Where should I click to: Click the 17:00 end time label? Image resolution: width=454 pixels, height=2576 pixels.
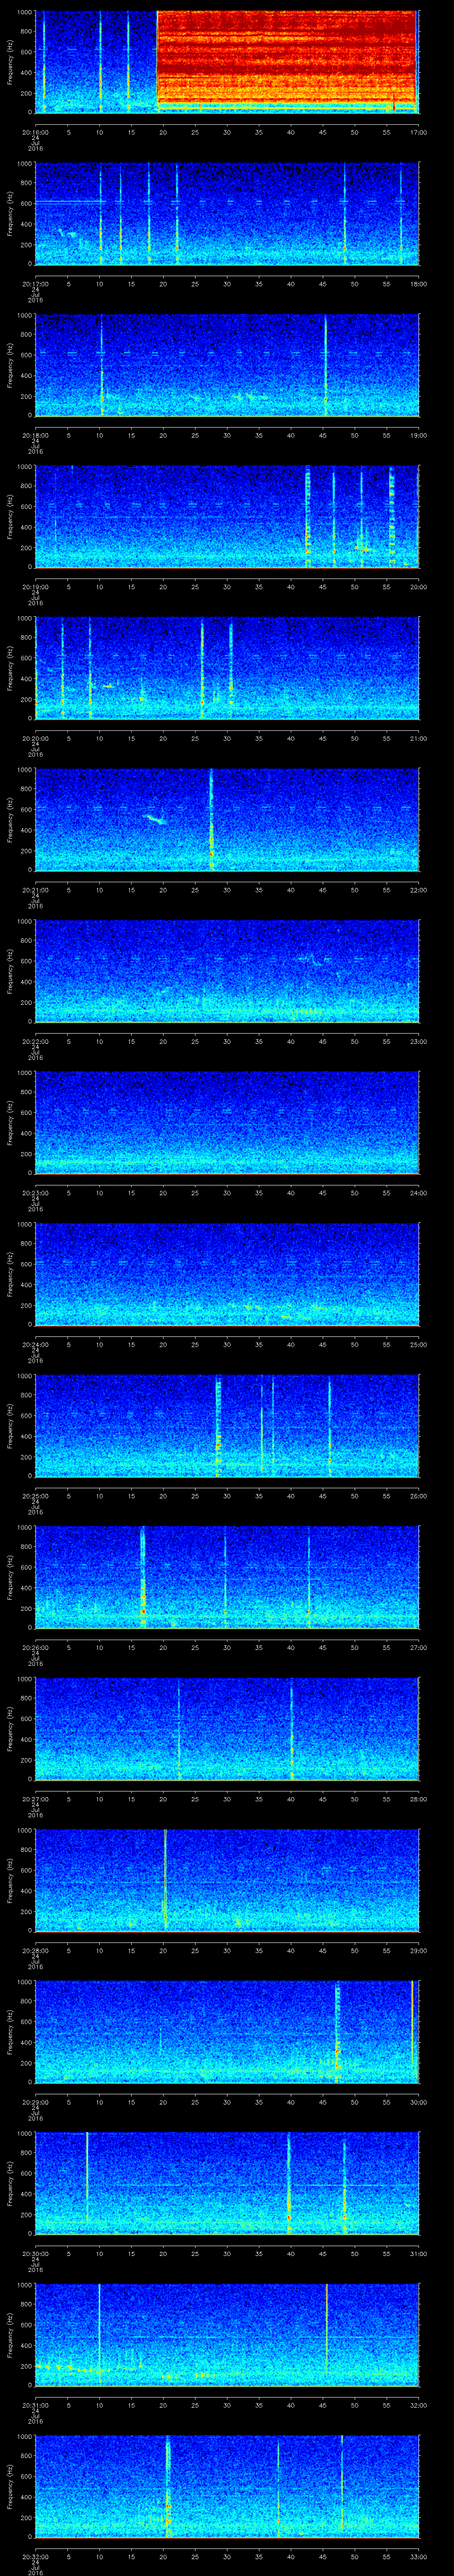pos(419,131)
